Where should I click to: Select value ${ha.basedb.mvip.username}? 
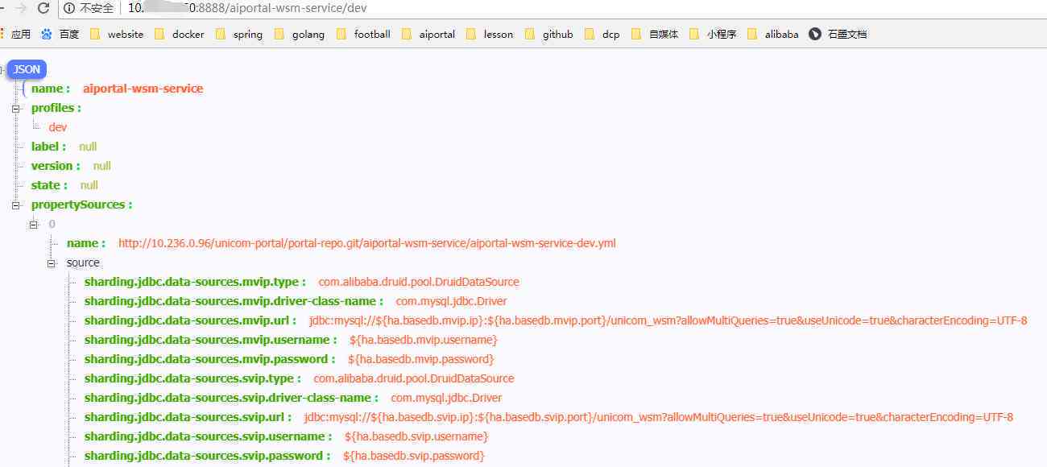click(424, 340)
